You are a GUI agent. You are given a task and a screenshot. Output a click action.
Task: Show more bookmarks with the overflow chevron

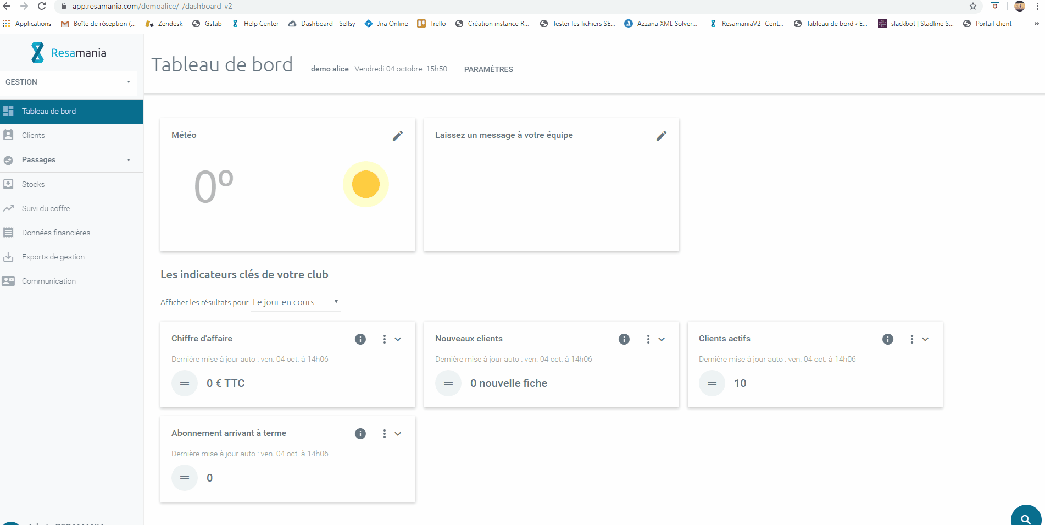pyautogui.click(x=1036, y=24)
